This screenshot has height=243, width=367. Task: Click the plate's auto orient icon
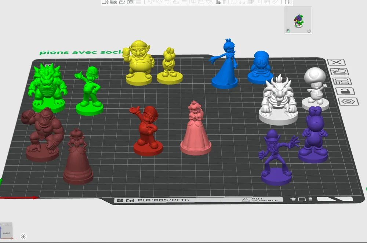tap(339, 72)
